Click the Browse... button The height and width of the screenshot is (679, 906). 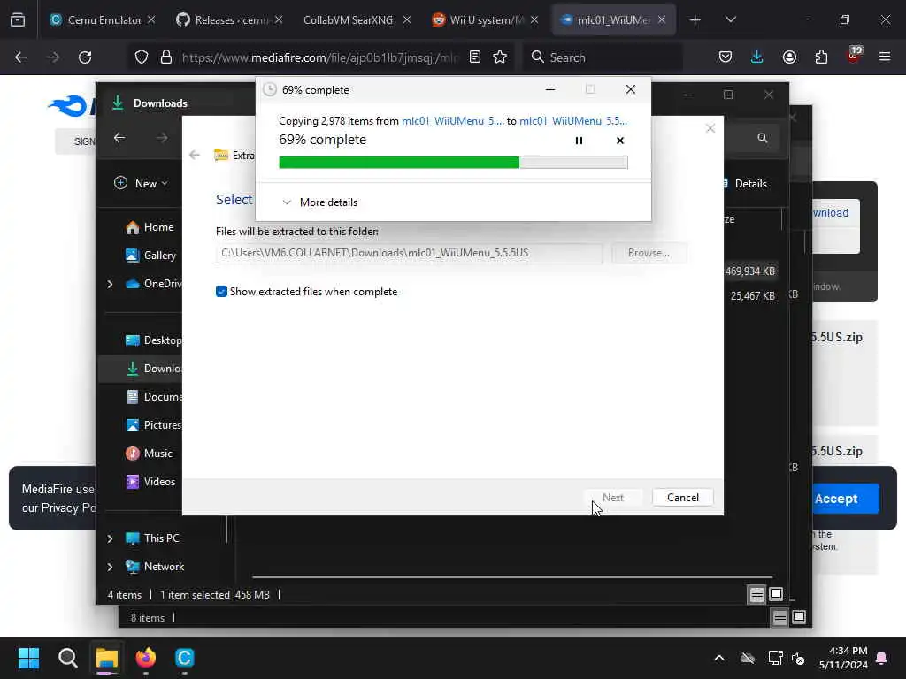click(649, 253)
